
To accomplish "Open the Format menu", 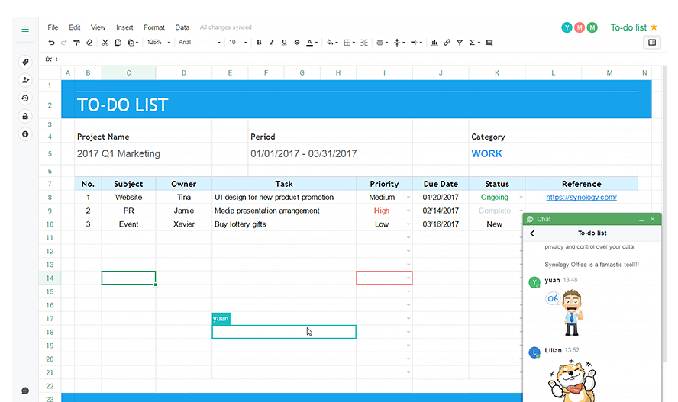I will (154, 27).
